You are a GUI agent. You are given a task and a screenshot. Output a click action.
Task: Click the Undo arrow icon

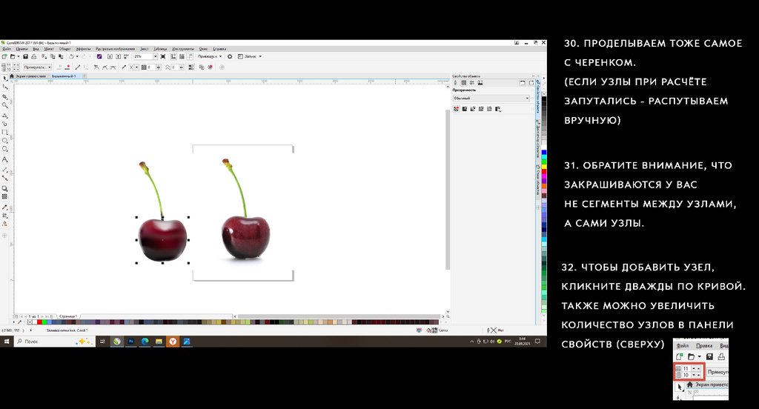tap(70, 56)
